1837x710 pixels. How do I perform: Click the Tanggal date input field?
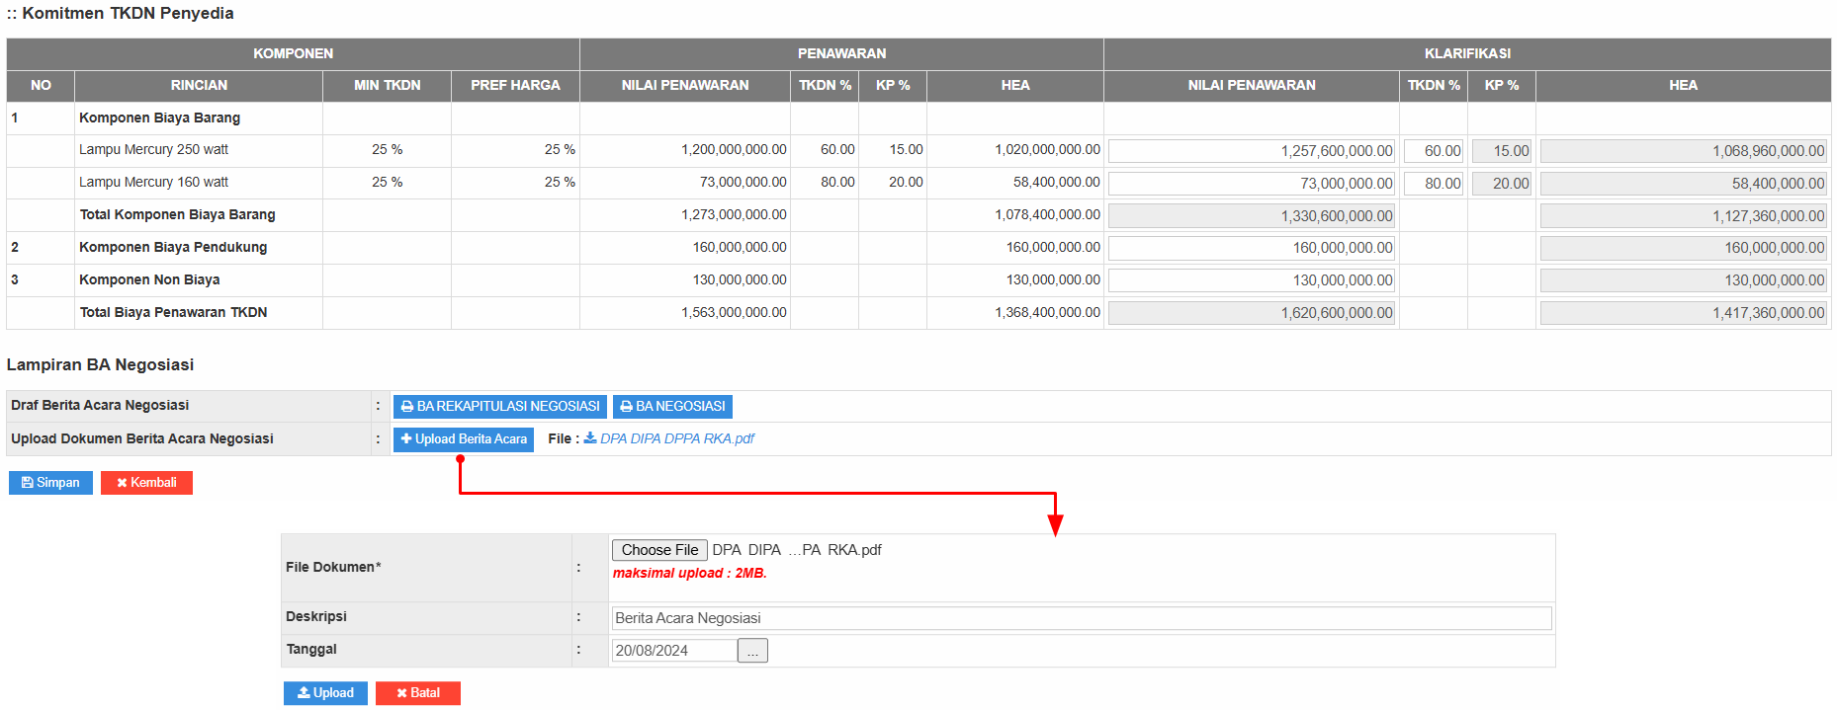(x=674, y=651)
